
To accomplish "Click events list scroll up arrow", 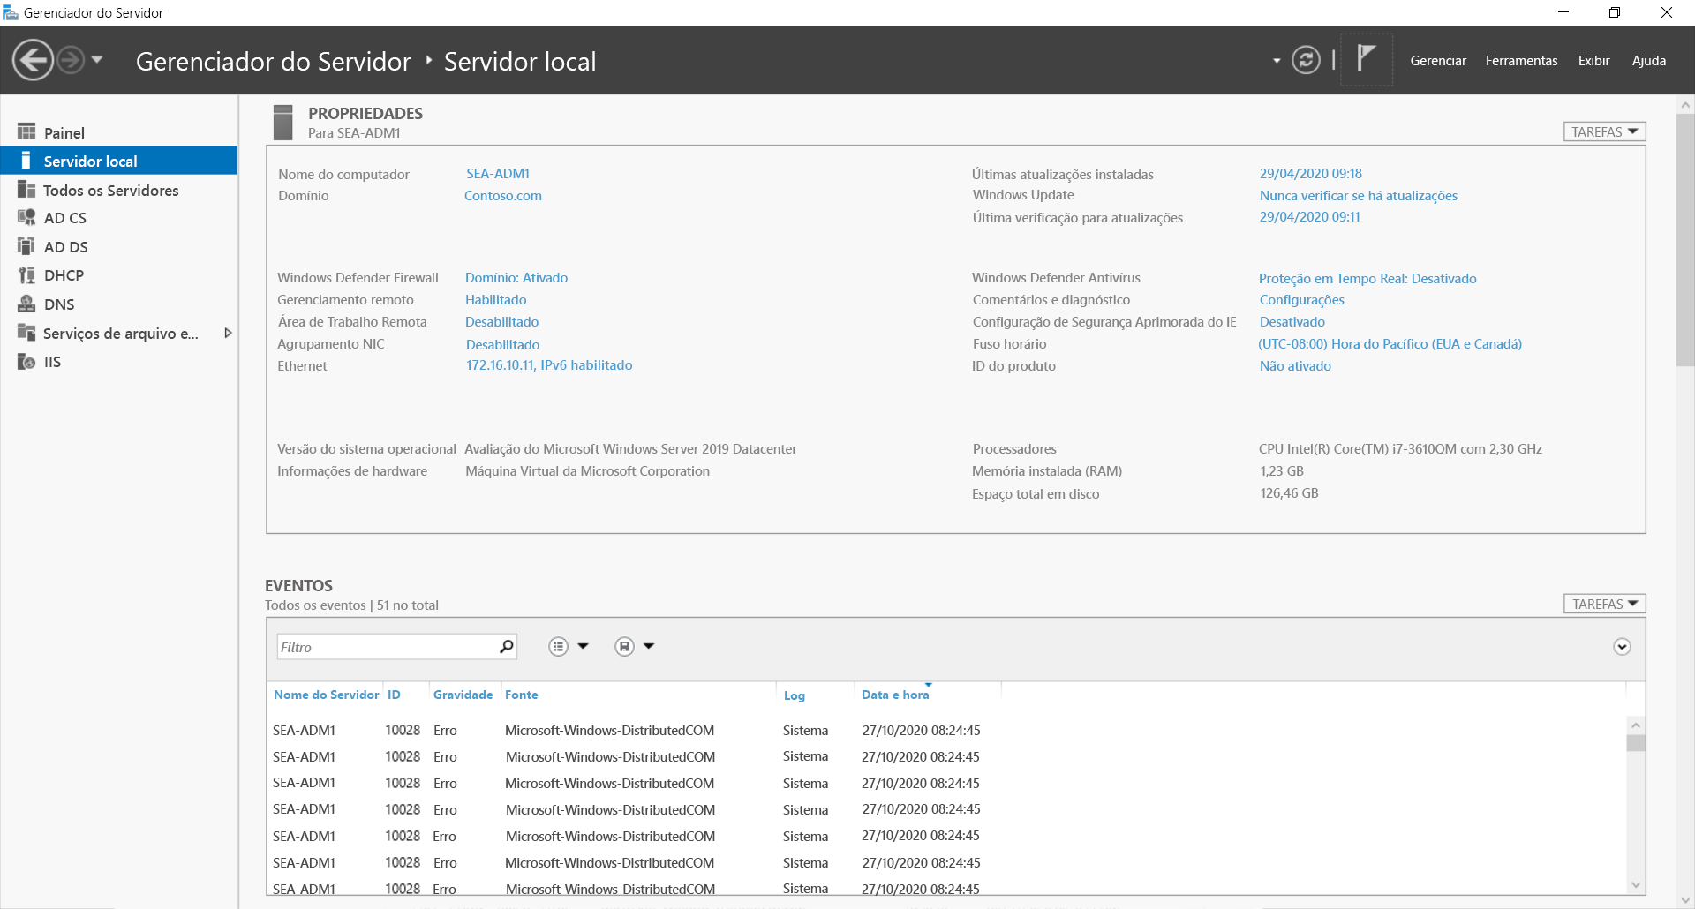I will click(1636, 725).
